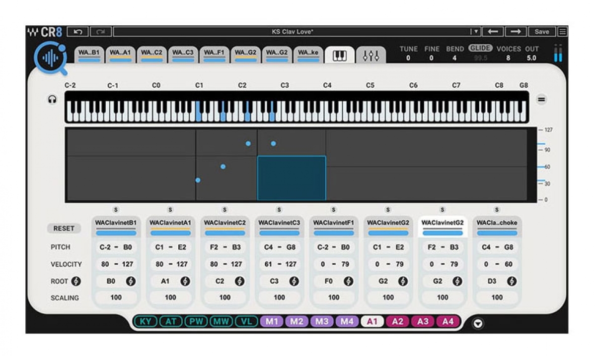Detect root for B0 layer
The width and height of the screenshot is (596, 356).
[x=131, y=281]
